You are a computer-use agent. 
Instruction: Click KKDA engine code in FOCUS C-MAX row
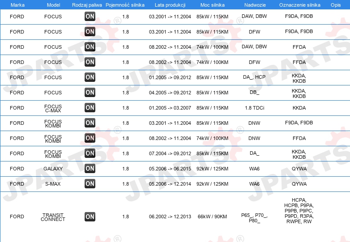pyautogui.click(x=299, y=108)
